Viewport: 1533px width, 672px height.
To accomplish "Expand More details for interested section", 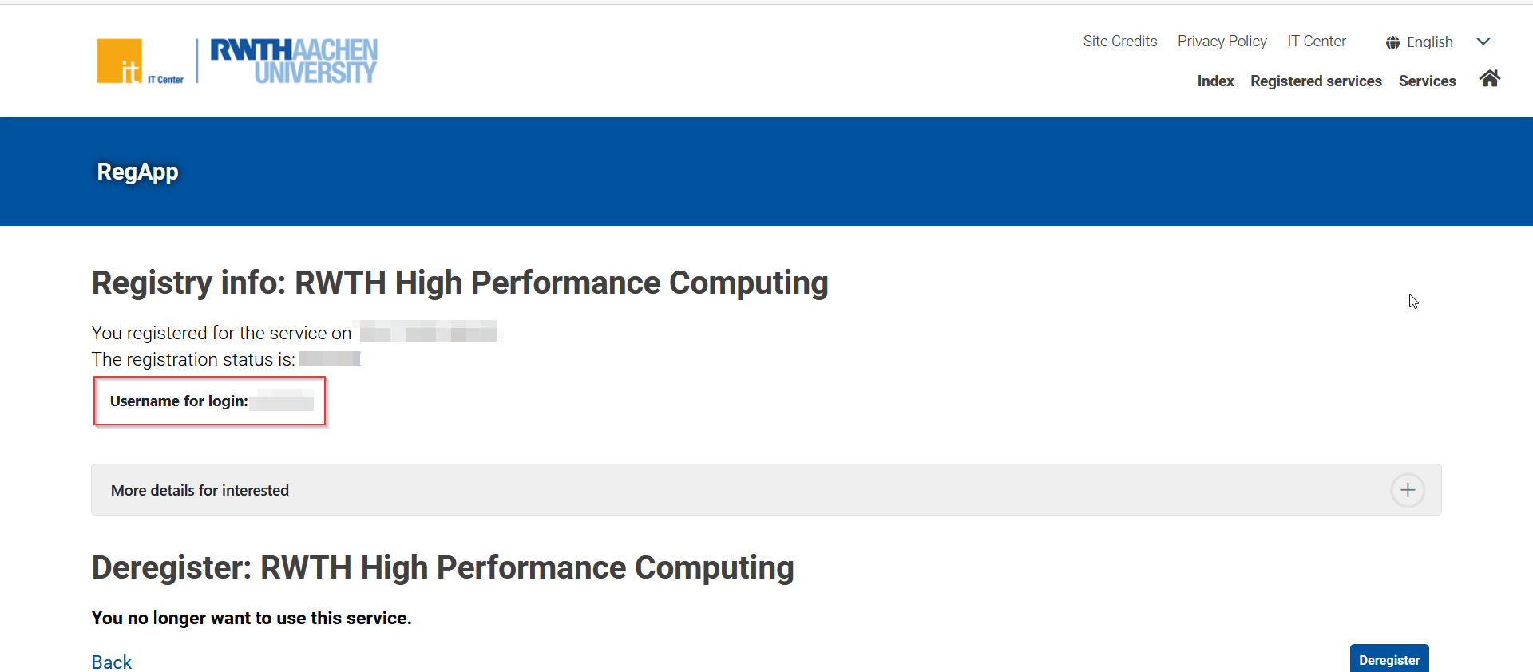I will tap(200, 491).
